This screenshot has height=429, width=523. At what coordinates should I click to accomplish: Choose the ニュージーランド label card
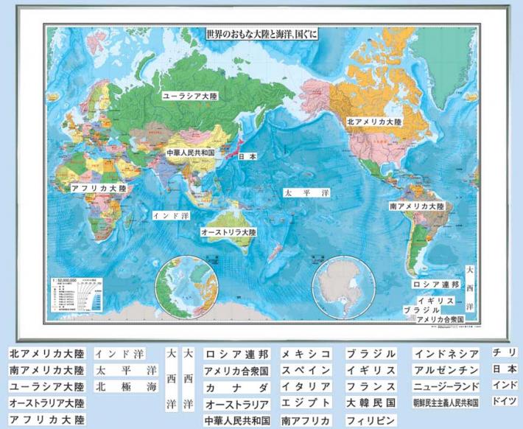pos(446,386)
